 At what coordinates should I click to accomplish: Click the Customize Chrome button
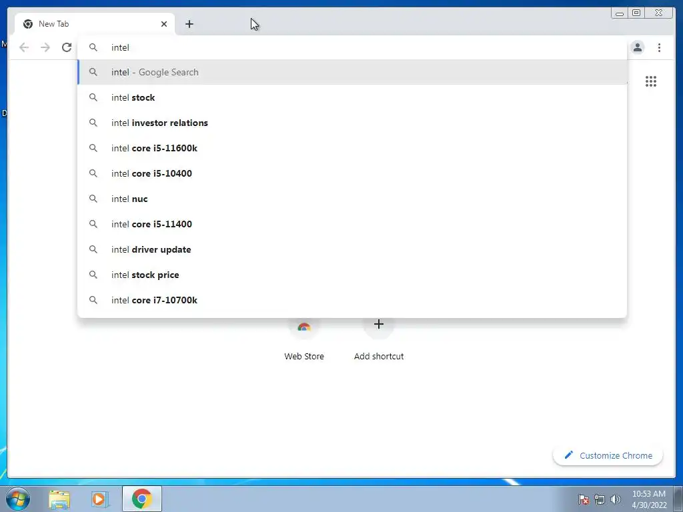pos(608,455)
